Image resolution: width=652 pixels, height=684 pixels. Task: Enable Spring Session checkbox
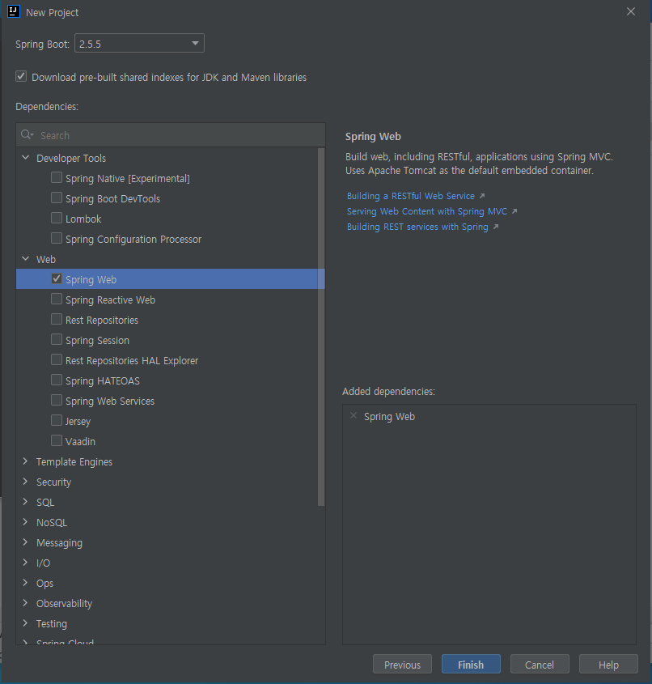click(57, 339)
